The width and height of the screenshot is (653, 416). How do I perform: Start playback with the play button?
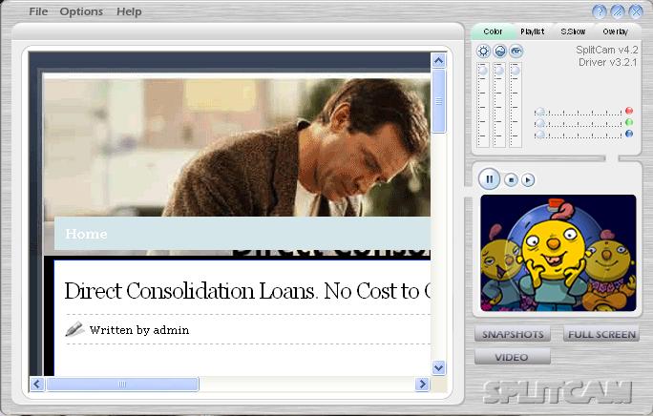click(528, 180)
